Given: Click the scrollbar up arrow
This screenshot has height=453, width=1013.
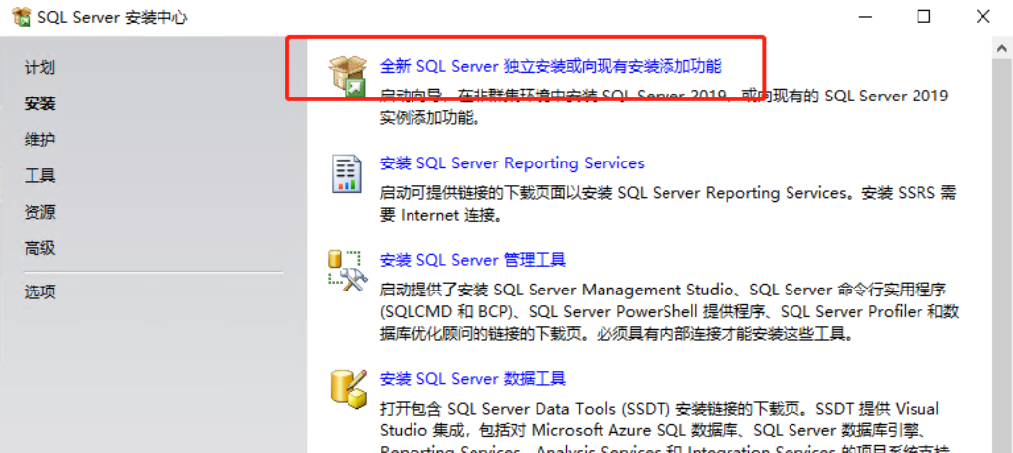Looking at the screenshot, I should 1002,48.
